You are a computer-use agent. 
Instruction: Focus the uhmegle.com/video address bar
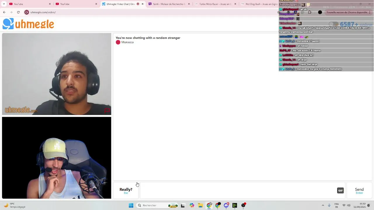(152, 12)
